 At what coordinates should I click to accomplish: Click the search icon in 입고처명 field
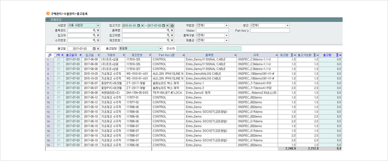tap(168, 35)
